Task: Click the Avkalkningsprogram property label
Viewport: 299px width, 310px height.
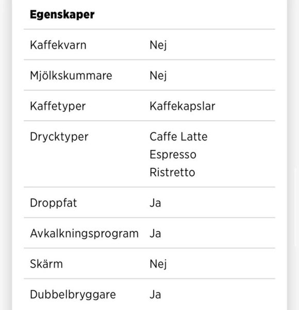Action: pyautogui.click(x=85, y=234)
